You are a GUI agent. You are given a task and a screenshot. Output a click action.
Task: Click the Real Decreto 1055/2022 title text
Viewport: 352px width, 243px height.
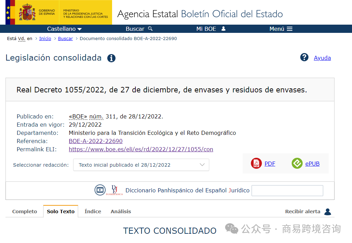point(162,90)
